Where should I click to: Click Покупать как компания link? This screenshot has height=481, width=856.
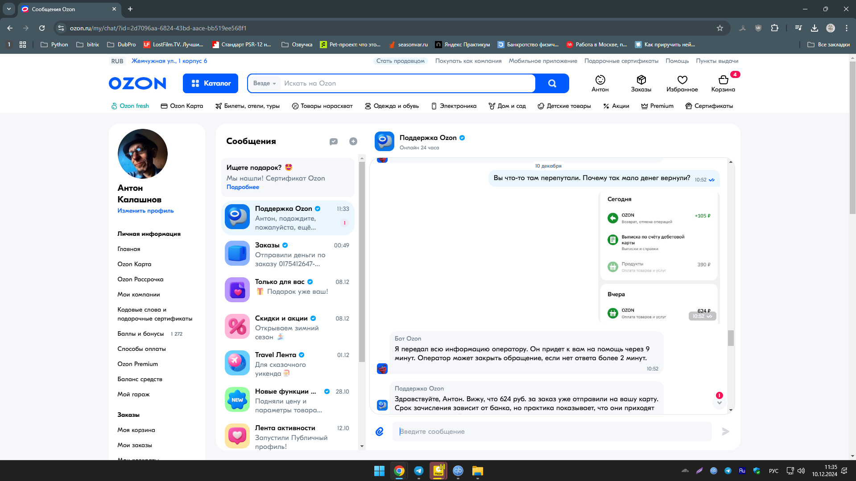click(x=468, y=61)
